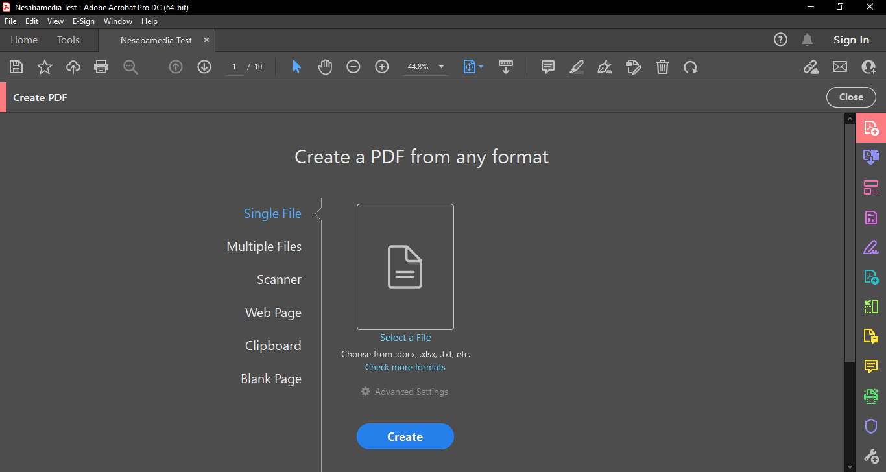Viewport: 886px width, 472px height.
Task: Send file by email envelope icon
Action: [x=840, y=67]
